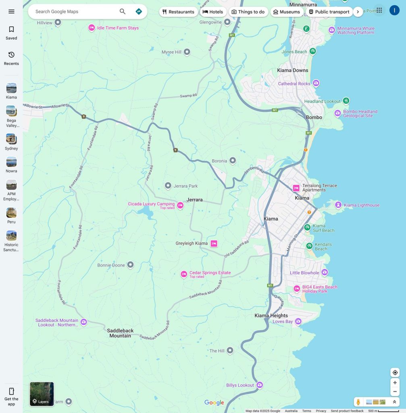Viewport: 406px width, 413px height.
Task: Select Headland Lookout marker
Action: [346, 100]
